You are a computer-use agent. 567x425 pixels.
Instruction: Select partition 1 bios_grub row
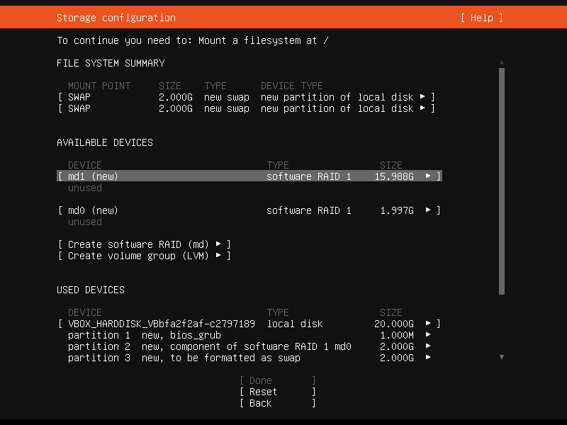[x=249, y=335]
